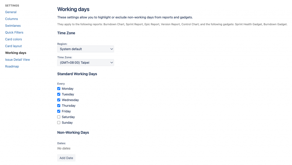The image size is (292, 165).
Task: Open Card layout settings
Action: pos(13,46)
